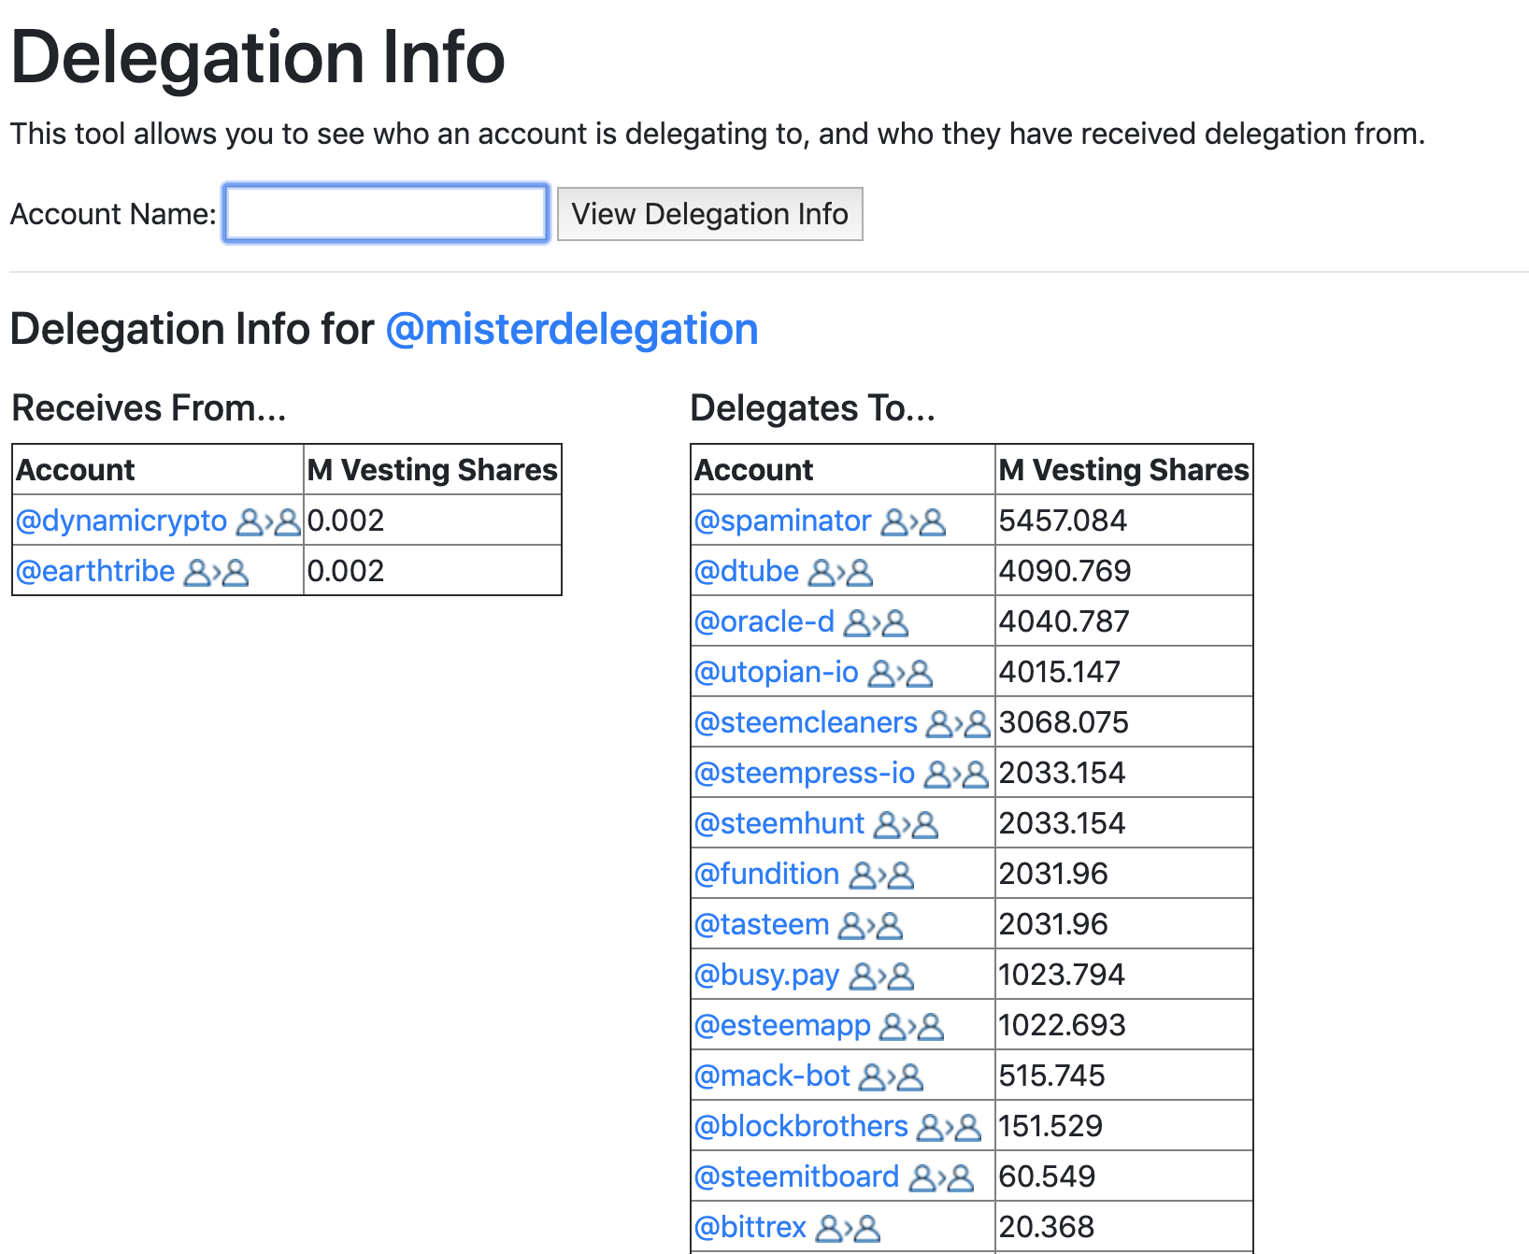Click the people icon next to @fundition
Screen dimensions: 1529x1254
[x=881, y=875]
